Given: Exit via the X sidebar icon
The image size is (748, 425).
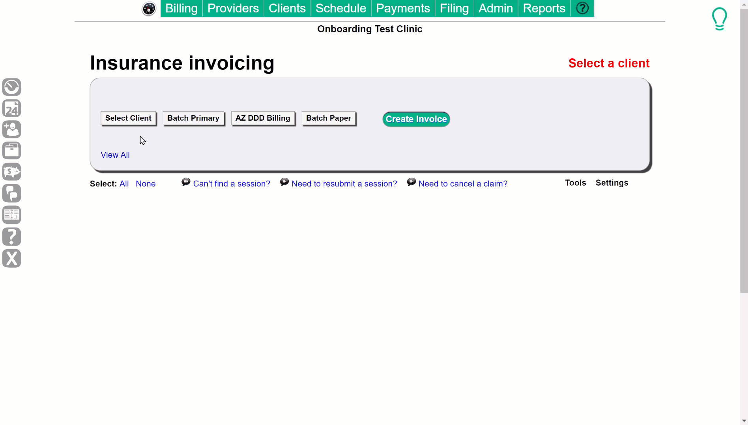Looking at the screenshot, I should coord(12,259).
